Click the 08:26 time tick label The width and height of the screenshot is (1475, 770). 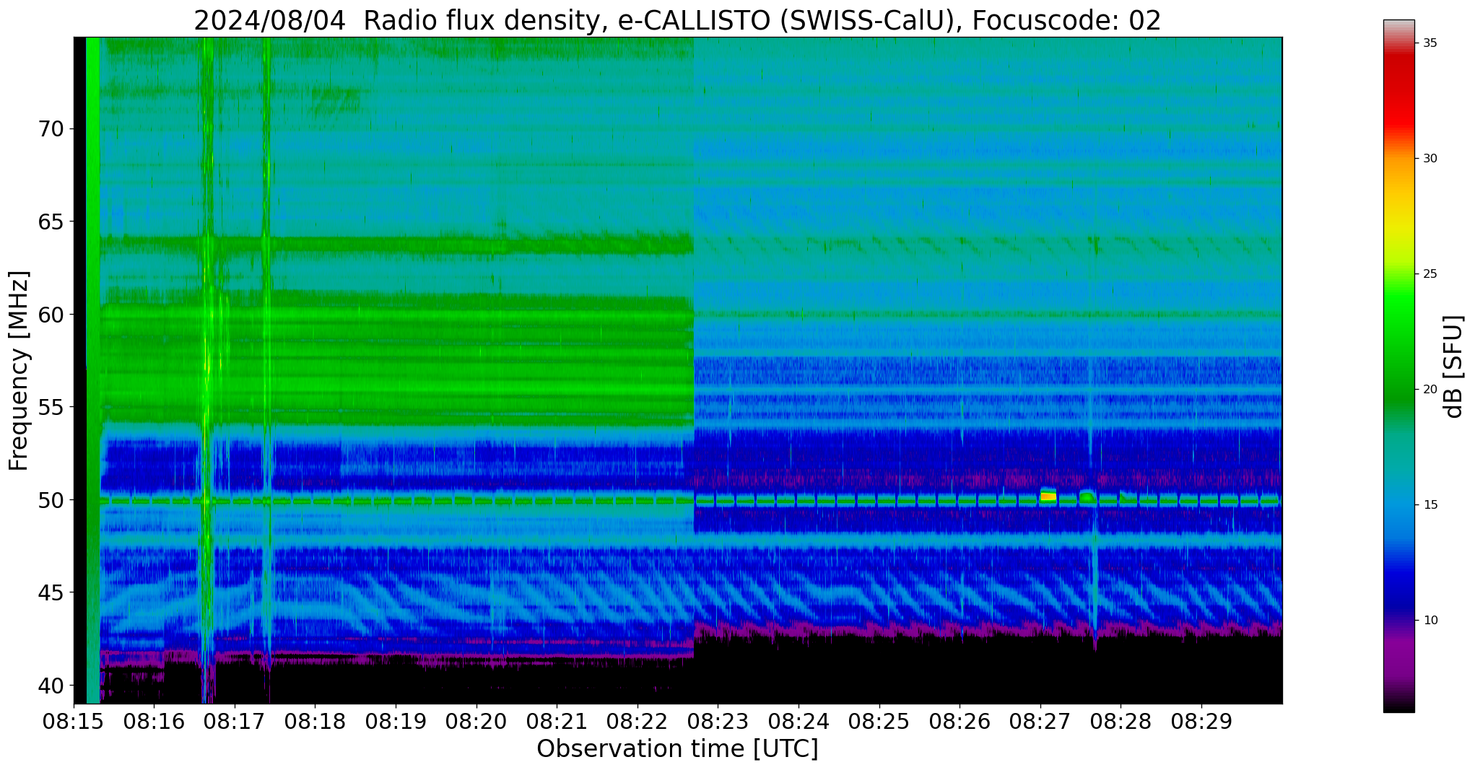pos(960,721)
